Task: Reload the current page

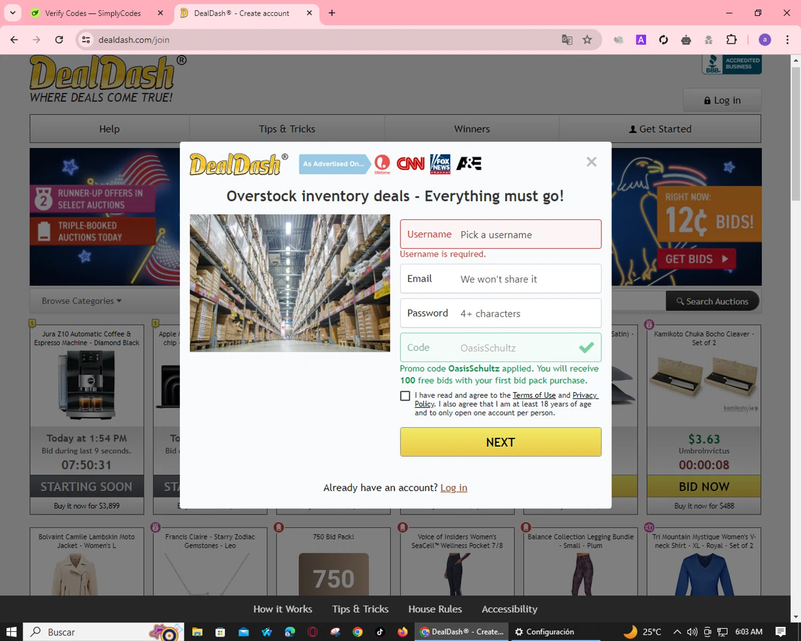Action: (59, 40)
